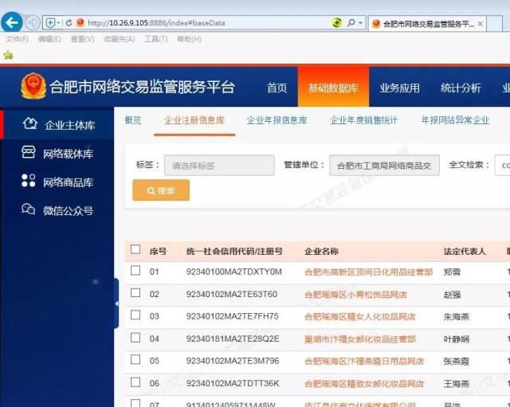This screenshot has height=407, width=510.
Task: Select the 网络商品库 sidebar item
Action: [57, 182]
